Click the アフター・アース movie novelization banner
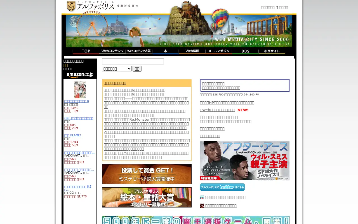The image size is (358, 224). [x=245, y=161]
